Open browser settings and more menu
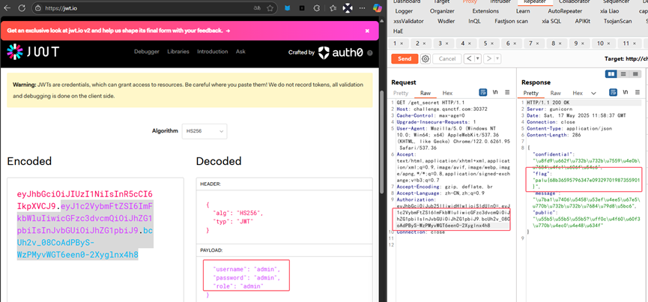This screenshot has height=302, width=648. [x=363, y=7]
